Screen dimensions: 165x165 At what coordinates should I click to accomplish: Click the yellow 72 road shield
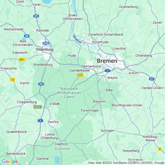click(13, 80)
